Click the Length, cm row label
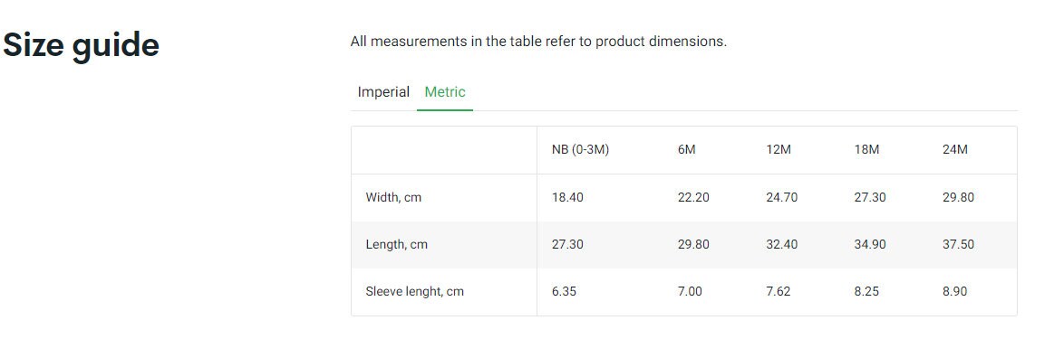 397,244
